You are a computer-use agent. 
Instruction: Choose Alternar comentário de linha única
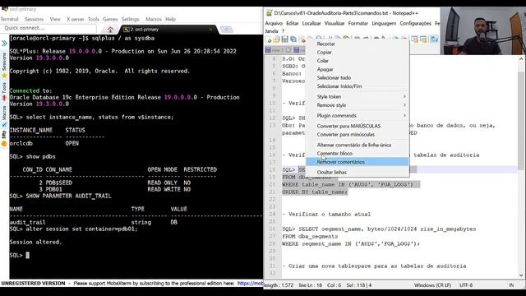(x=358, y=145)
